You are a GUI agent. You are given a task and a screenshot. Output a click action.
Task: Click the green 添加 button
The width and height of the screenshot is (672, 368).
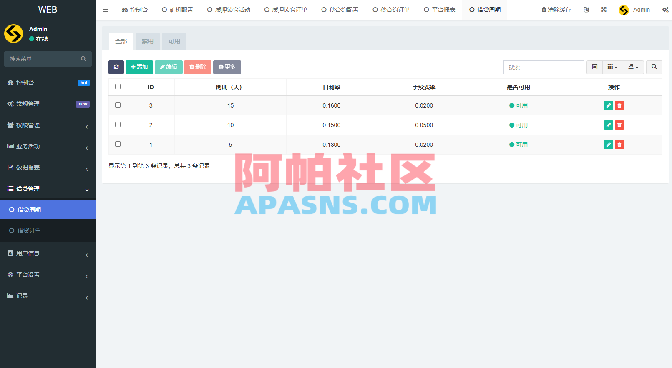click(139, 67)
